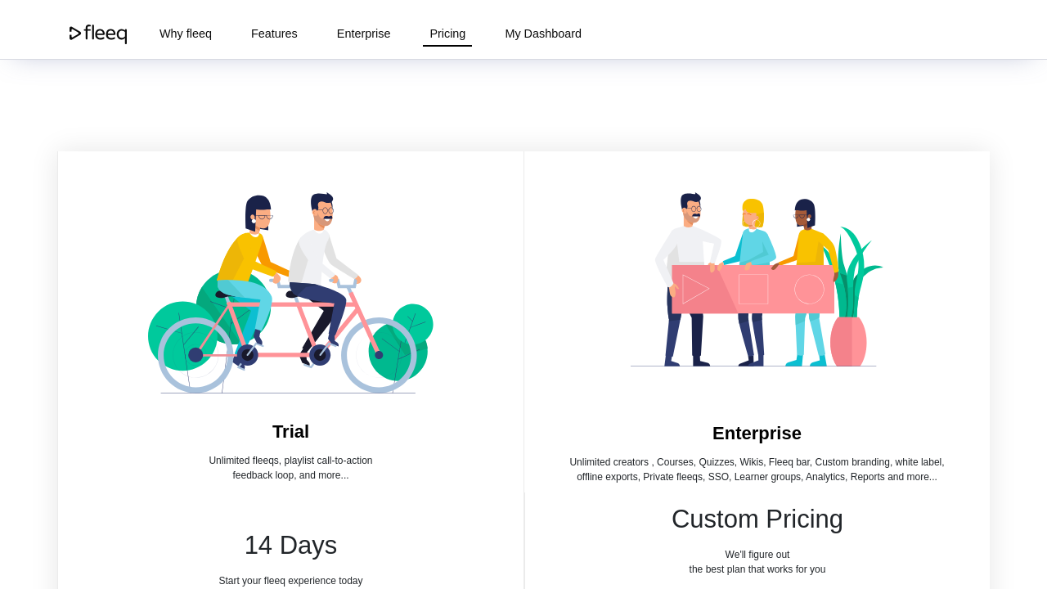This screenshot has width=1047, height=589.
Task: Select Enterprise in the top navigation
Action: [363, 34]
